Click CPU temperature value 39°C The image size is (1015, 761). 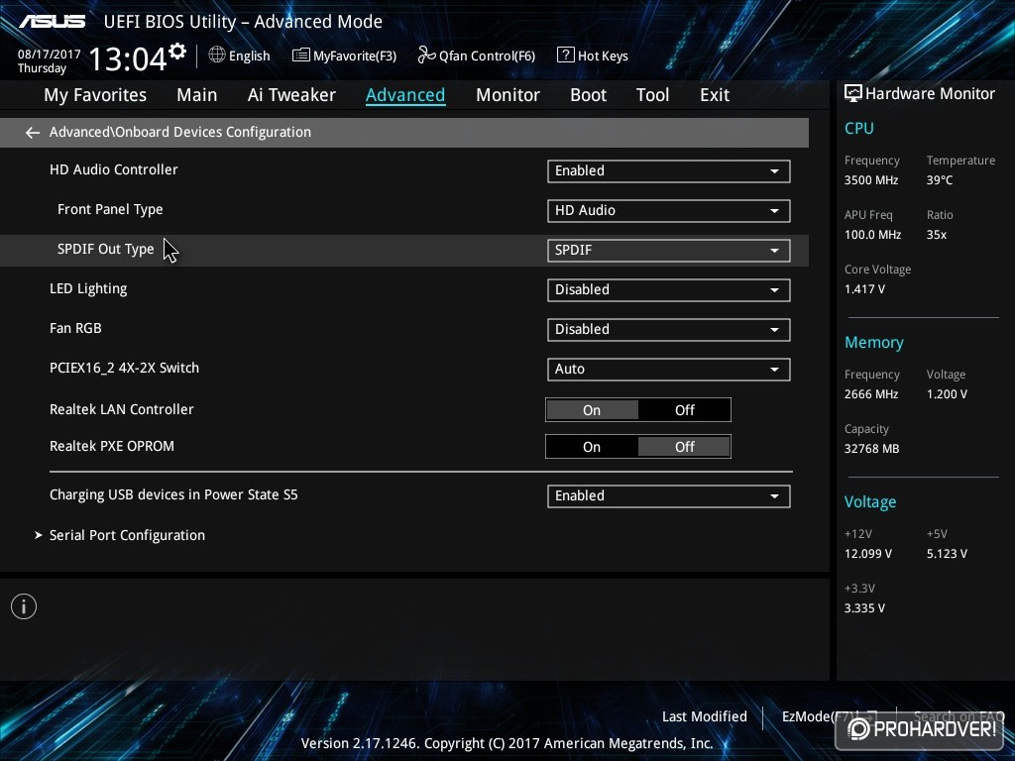click(x=940, y=180)
